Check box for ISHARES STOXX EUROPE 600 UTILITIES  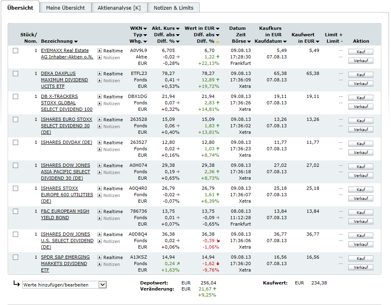15,189
